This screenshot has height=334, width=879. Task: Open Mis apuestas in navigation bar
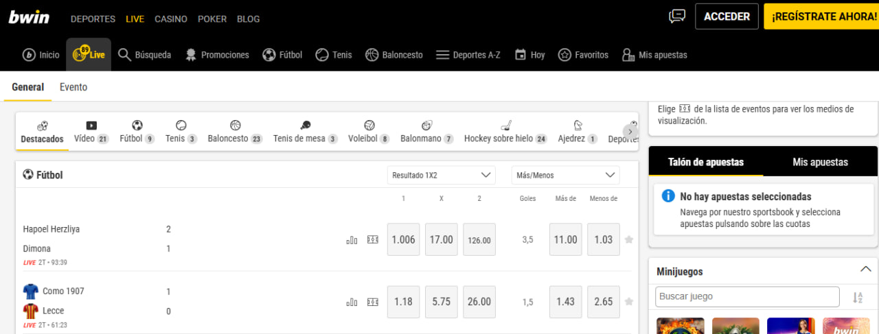(x=654, y=55)
